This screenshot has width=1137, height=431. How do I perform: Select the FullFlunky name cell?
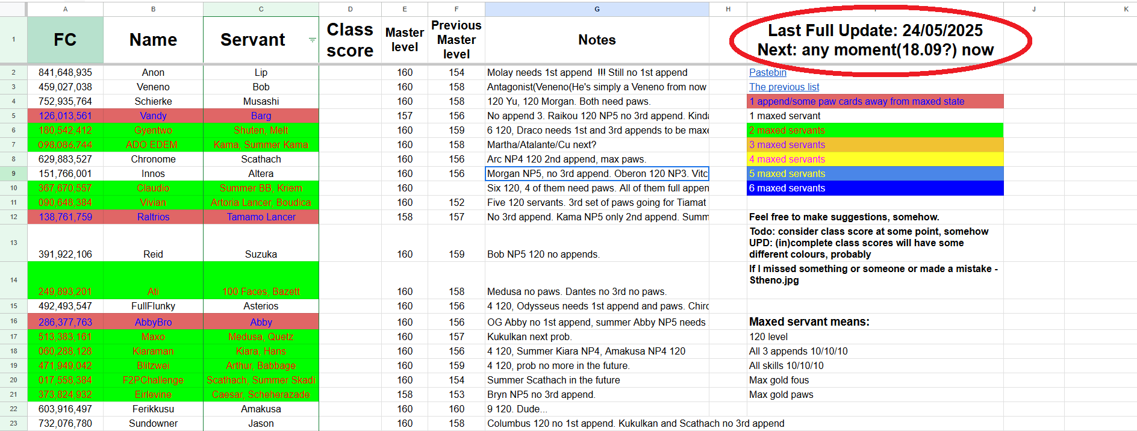[153, 306]
